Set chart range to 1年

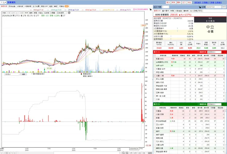click(139, 153)
